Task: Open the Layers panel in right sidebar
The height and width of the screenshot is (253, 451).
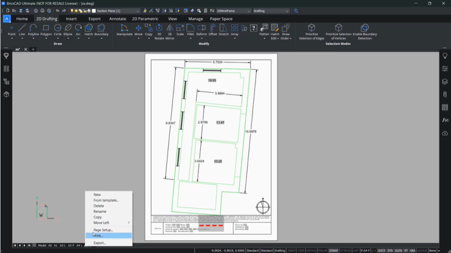Action: (444, 81)
